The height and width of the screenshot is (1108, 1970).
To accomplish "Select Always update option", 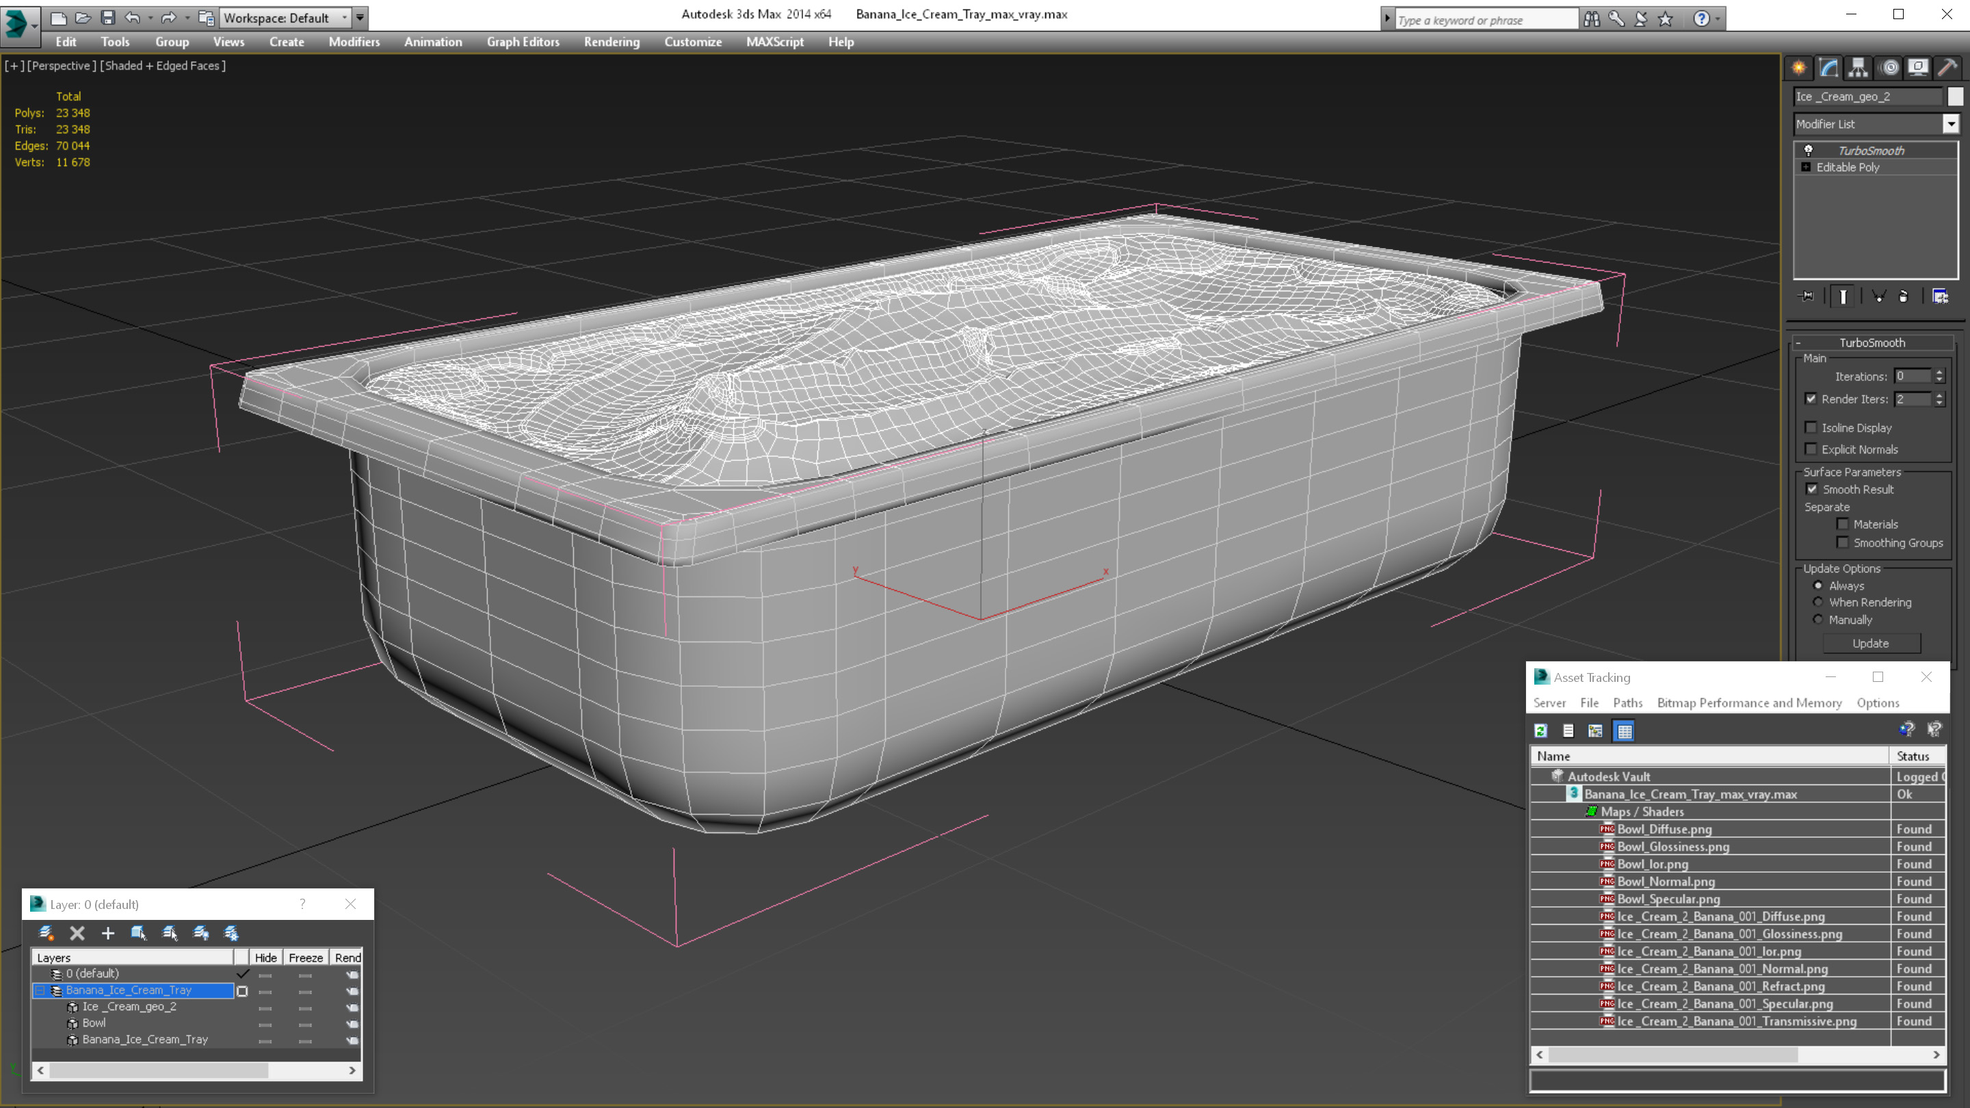I will (x=1819, y=585).
